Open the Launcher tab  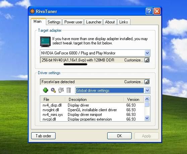(x=93, y=22)
